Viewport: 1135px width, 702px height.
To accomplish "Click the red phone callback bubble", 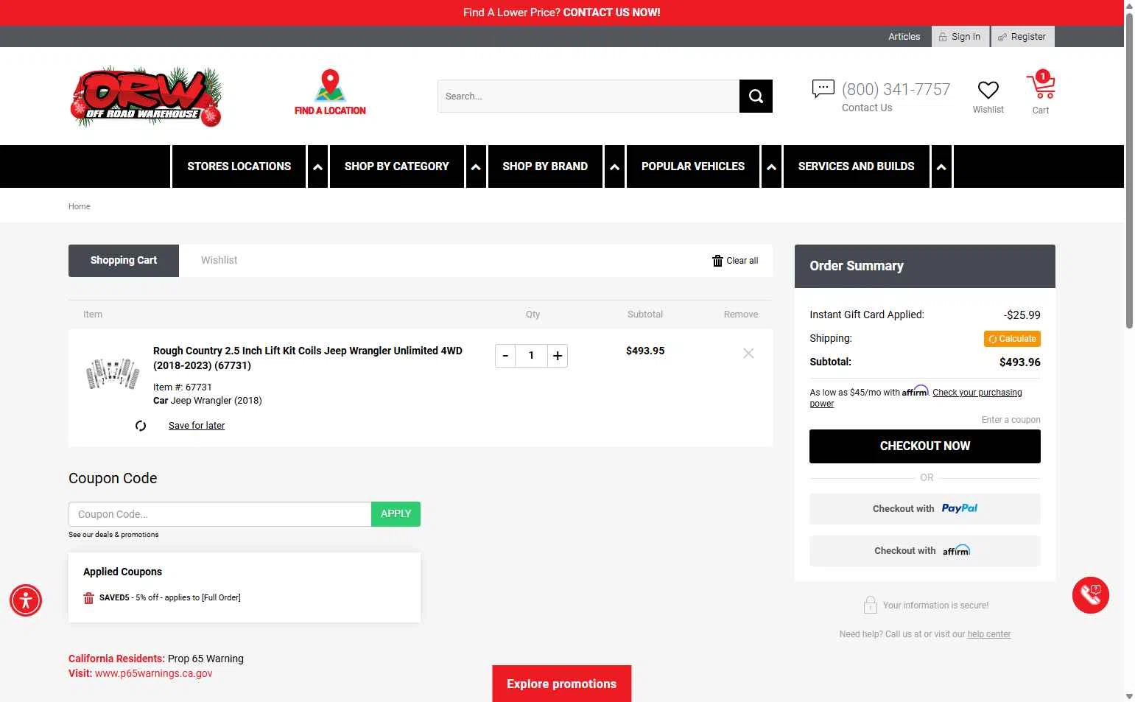I will coord(1091,595).
